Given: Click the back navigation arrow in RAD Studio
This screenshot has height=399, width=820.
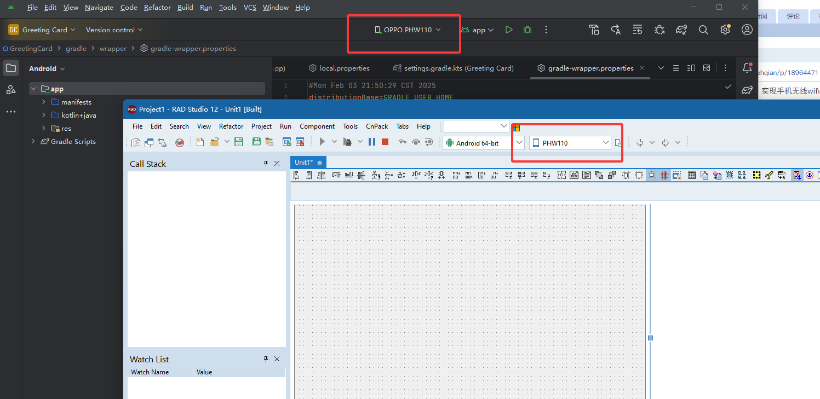Looking at the screenshot, I should pyautogui.click(x=640, y=143).
